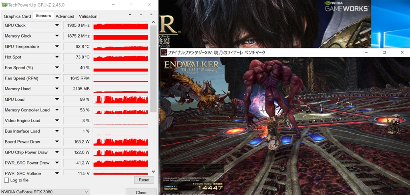
Task: Open the Video Engine Load dropdown
Action: [57, 121]
